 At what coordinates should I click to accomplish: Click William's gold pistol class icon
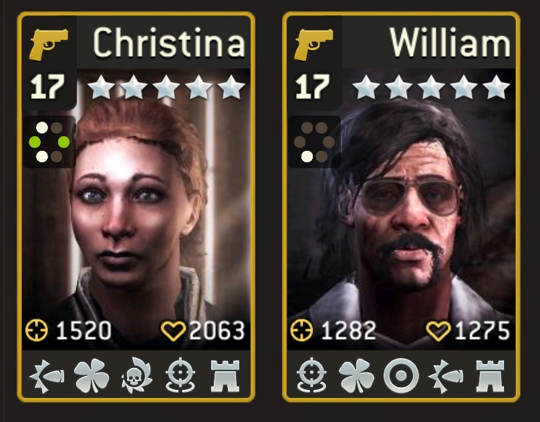point(313,45)
